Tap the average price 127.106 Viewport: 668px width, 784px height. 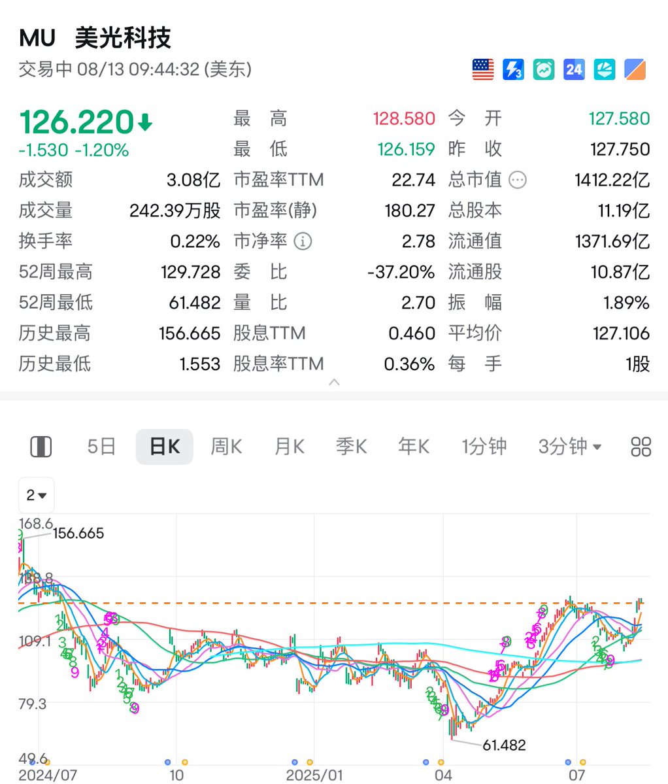pos(622,333)
